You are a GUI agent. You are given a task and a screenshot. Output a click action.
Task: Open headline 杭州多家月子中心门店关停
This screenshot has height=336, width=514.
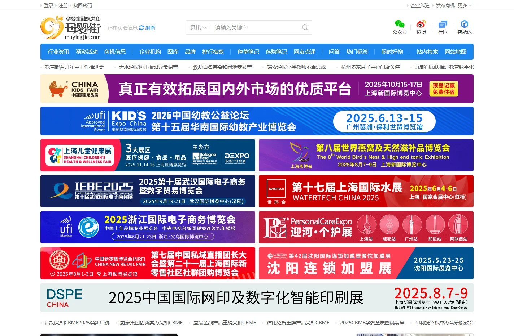[x=370, y=67]
